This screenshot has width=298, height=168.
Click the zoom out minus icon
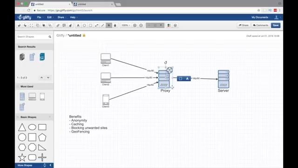(x=141, y=25)
